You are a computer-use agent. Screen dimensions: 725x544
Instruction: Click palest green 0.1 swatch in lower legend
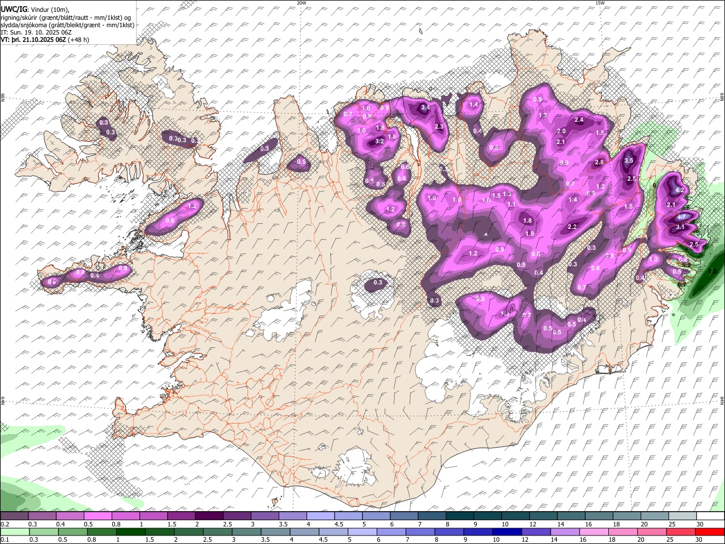tap(15, 532)
